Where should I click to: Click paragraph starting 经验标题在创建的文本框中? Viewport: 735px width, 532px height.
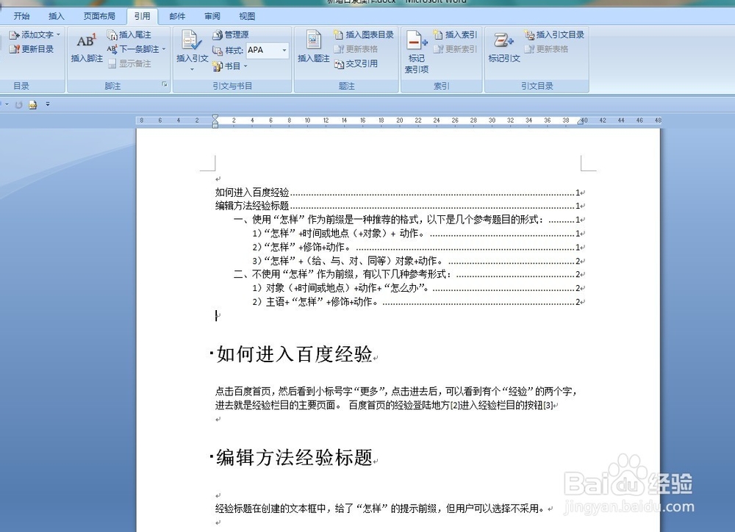pyautogui.click(x=380, y=508)
